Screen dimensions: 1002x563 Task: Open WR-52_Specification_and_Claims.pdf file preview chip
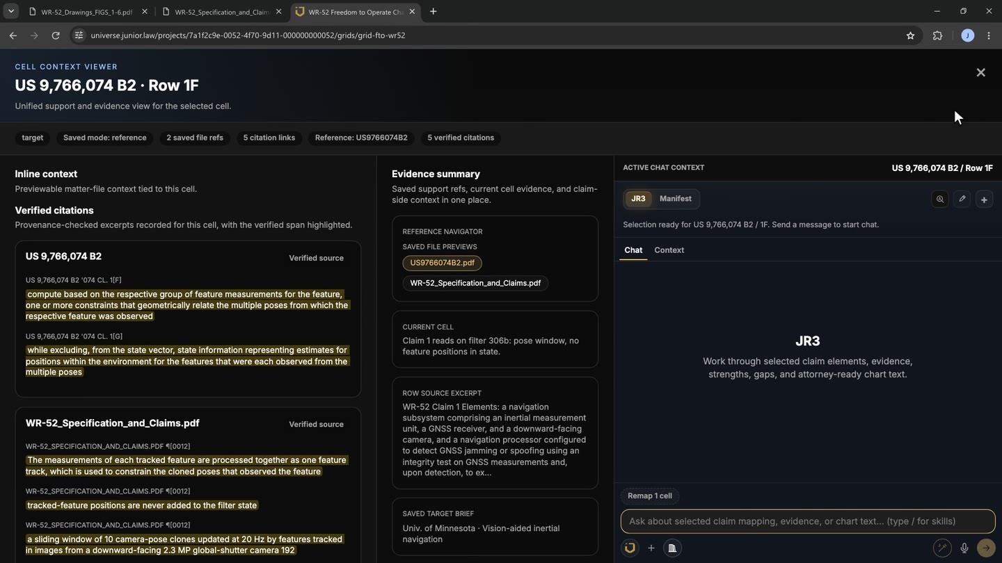click(x=475, y=284)
